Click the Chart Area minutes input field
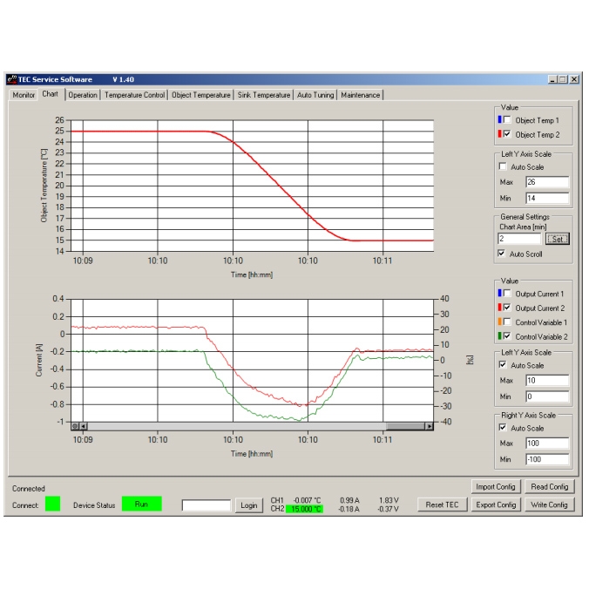Screen dimensions: 589x589 click(x=519, y=239)
